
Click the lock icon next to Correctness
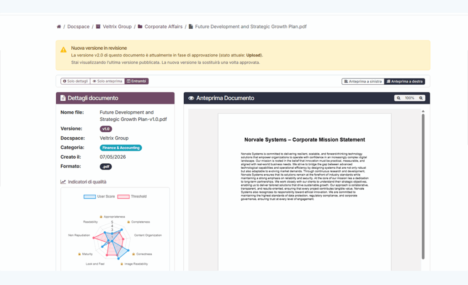coord(133,254)
